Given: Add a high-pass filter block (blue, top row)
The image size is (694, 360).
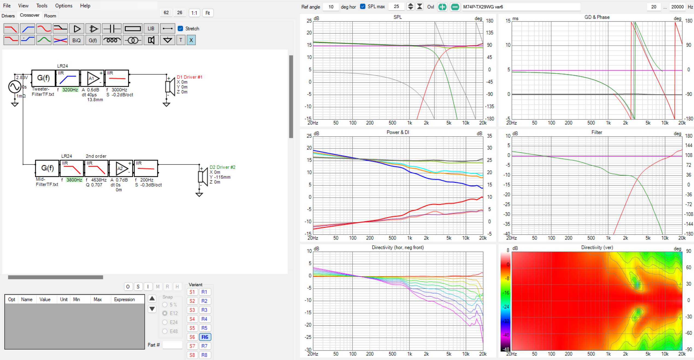Looking at the screenshot, I should [27, 28].
